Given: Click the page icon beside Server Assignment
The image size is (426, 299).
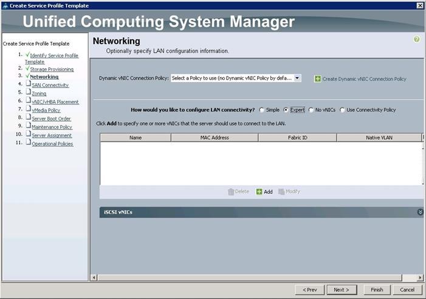Looking at the screenshot, I should [29, 134].
